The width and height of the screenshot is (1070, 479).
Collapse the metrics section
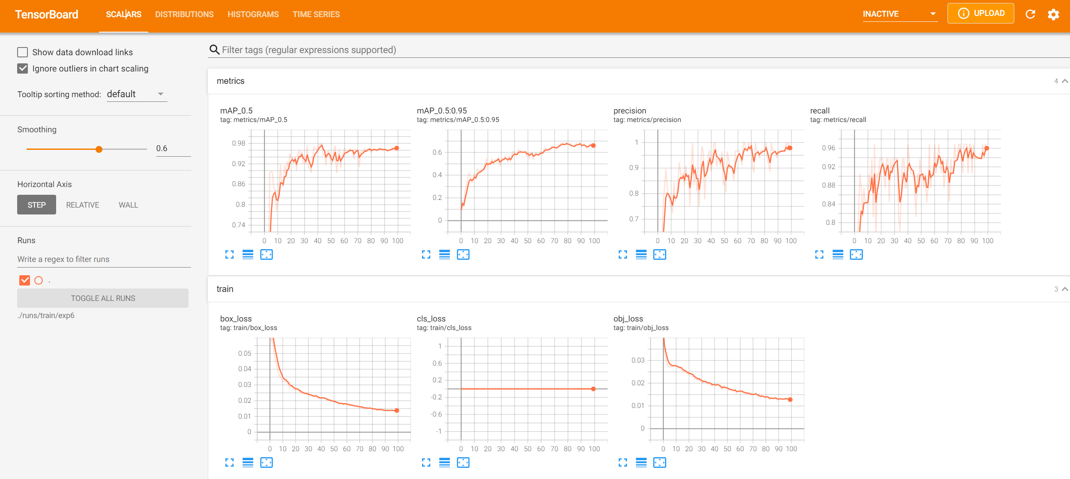tap(1064, 81)
